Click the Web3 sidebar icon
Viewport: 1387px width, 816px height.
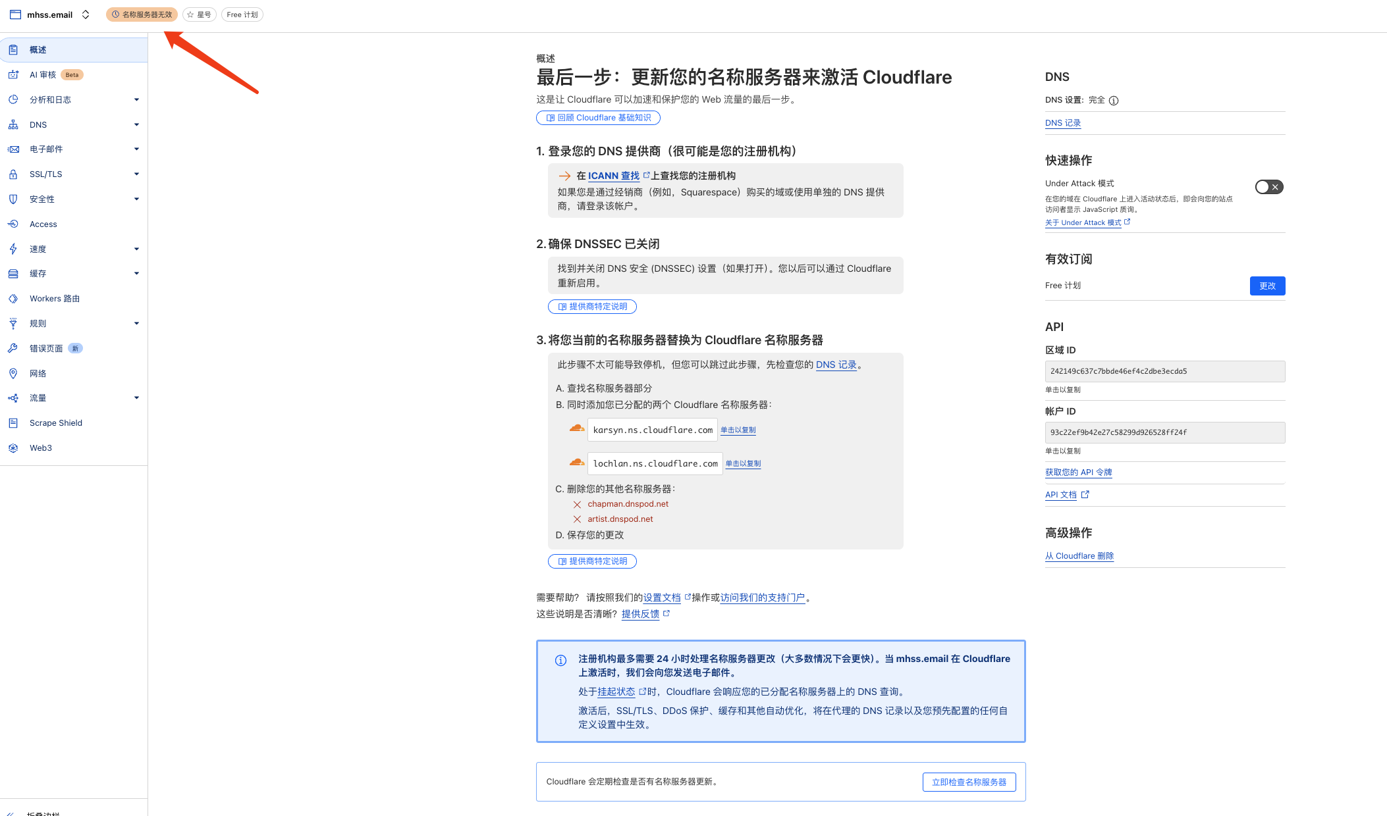click(x=13, y=448)
